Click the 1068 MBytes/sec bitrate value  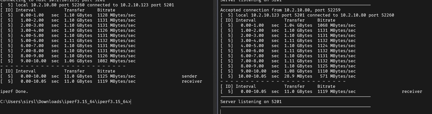click(x=336, y=25)
